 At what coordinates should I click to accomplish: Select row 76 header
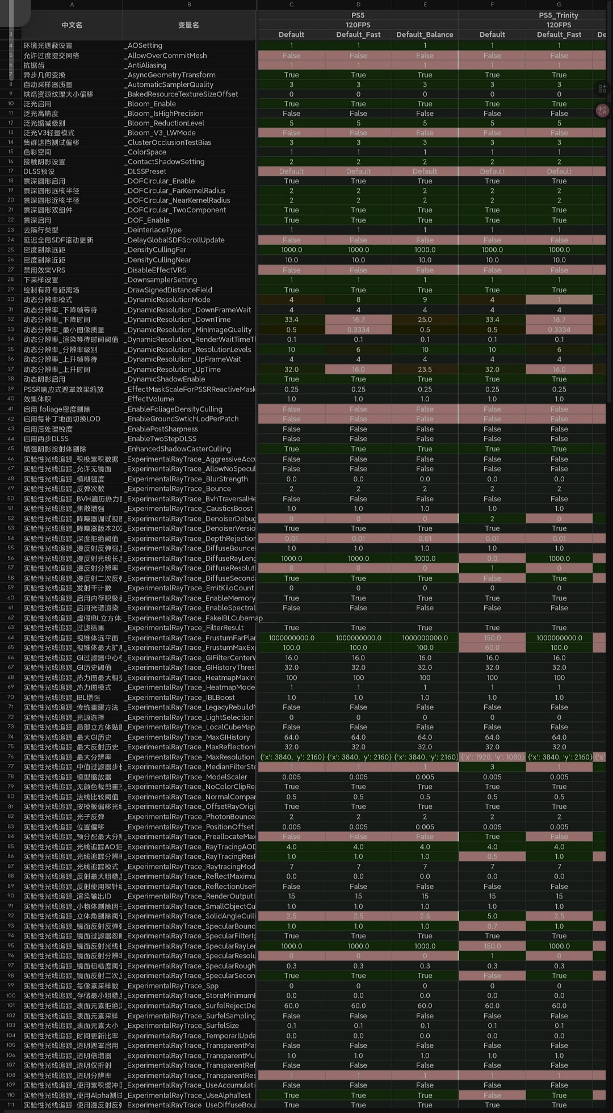11,757
